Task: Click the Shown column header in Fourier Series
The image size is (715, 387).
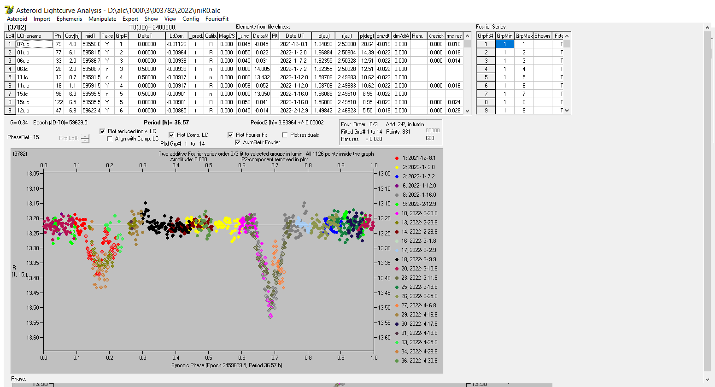Action: (542, 36)
